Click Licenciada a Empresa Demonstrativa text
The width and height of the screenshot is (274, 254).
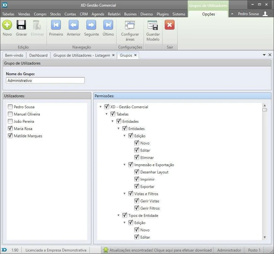(x=56, y=250)
